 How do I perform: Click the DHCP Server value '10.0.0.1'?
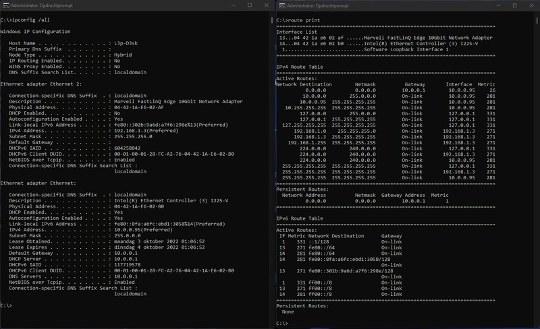pyautogui.click(x=126, y=259)
